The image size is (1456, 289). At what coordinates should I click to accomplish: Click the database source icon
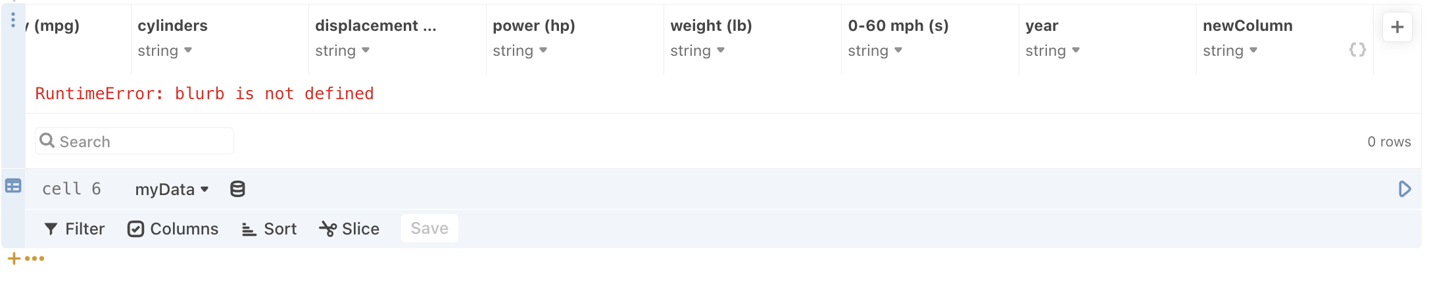click(x=237, y=189)
